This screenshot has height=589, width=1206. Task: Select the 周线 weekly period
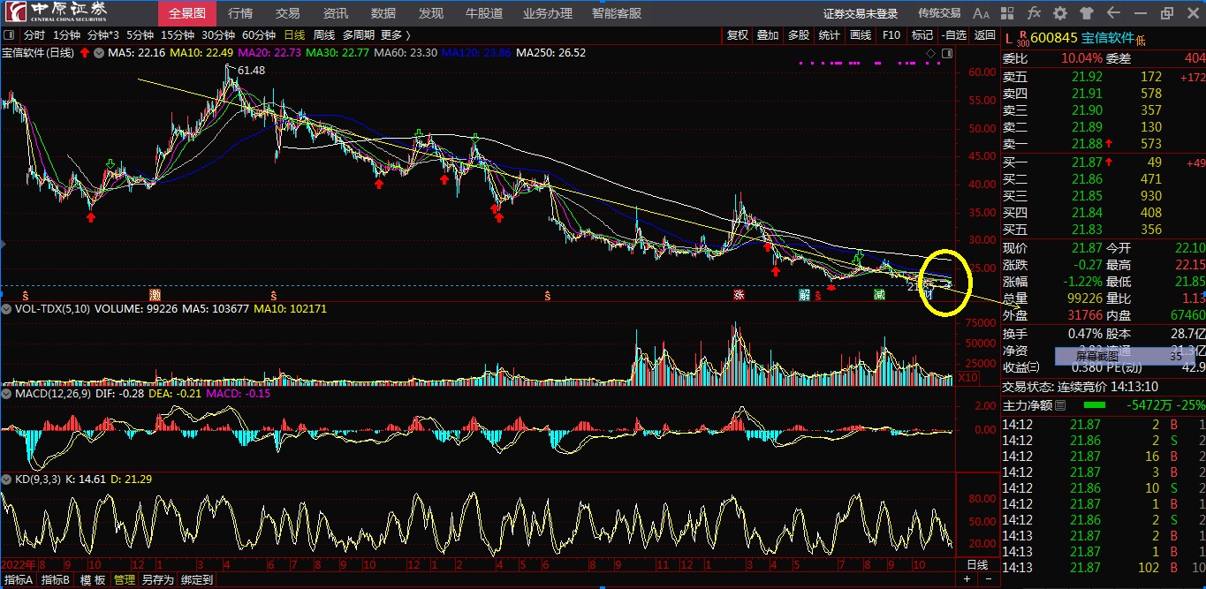[323, 35]
